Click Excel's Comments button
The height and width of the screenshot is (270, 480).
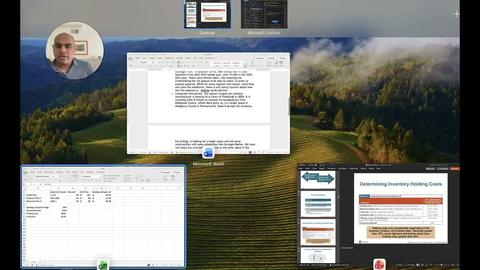(165, 172)
